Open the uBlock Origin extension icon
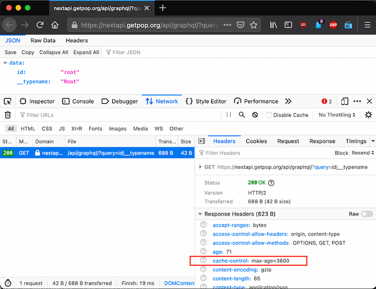Screen dimensions: 376x289 click(303, 25)
